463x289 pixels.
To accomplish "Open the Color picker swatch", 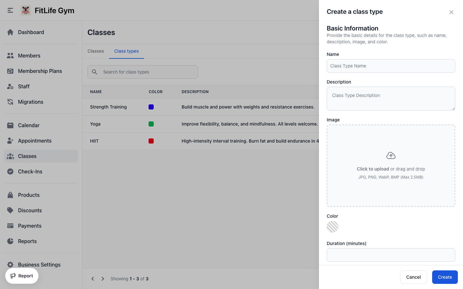I will (x=332, y=227).
